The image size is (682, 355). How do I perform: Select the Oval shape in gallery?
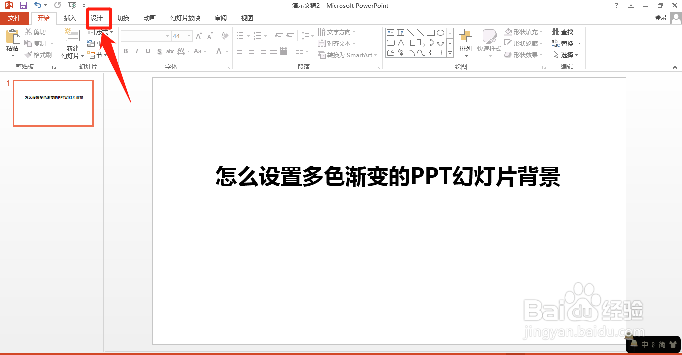(x=441, y=33)
